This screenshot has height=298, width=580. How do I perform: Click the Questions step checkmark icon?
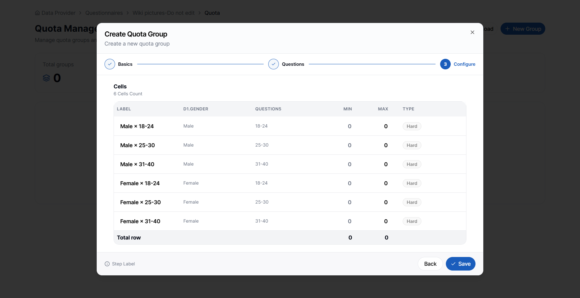273,64
